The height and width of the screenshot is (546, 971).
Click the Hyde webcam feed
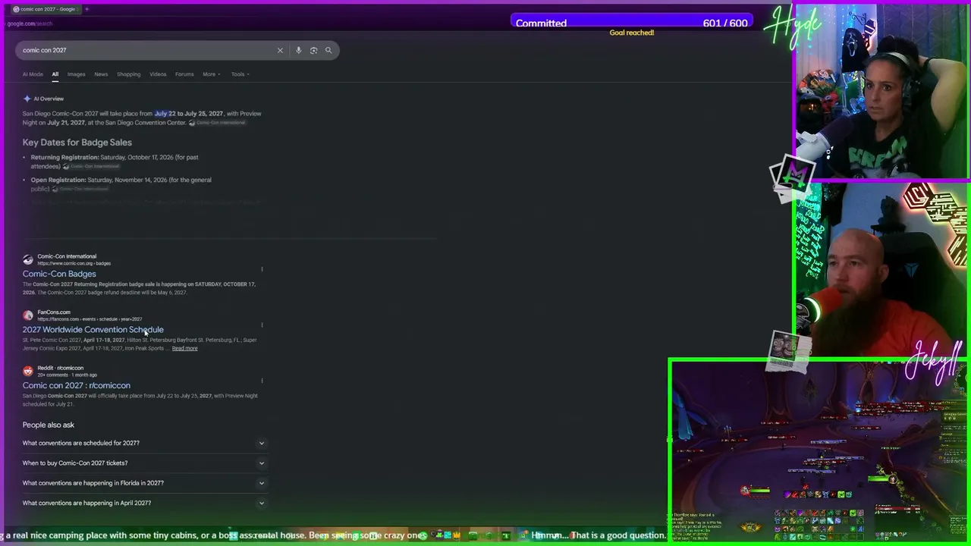click(x=881, y=91)
